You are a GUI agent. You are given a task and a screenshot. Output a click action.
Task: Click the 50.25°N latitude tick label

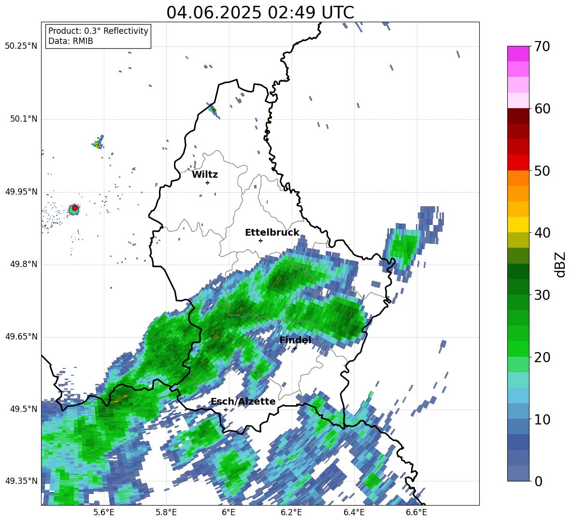[21, 46]
